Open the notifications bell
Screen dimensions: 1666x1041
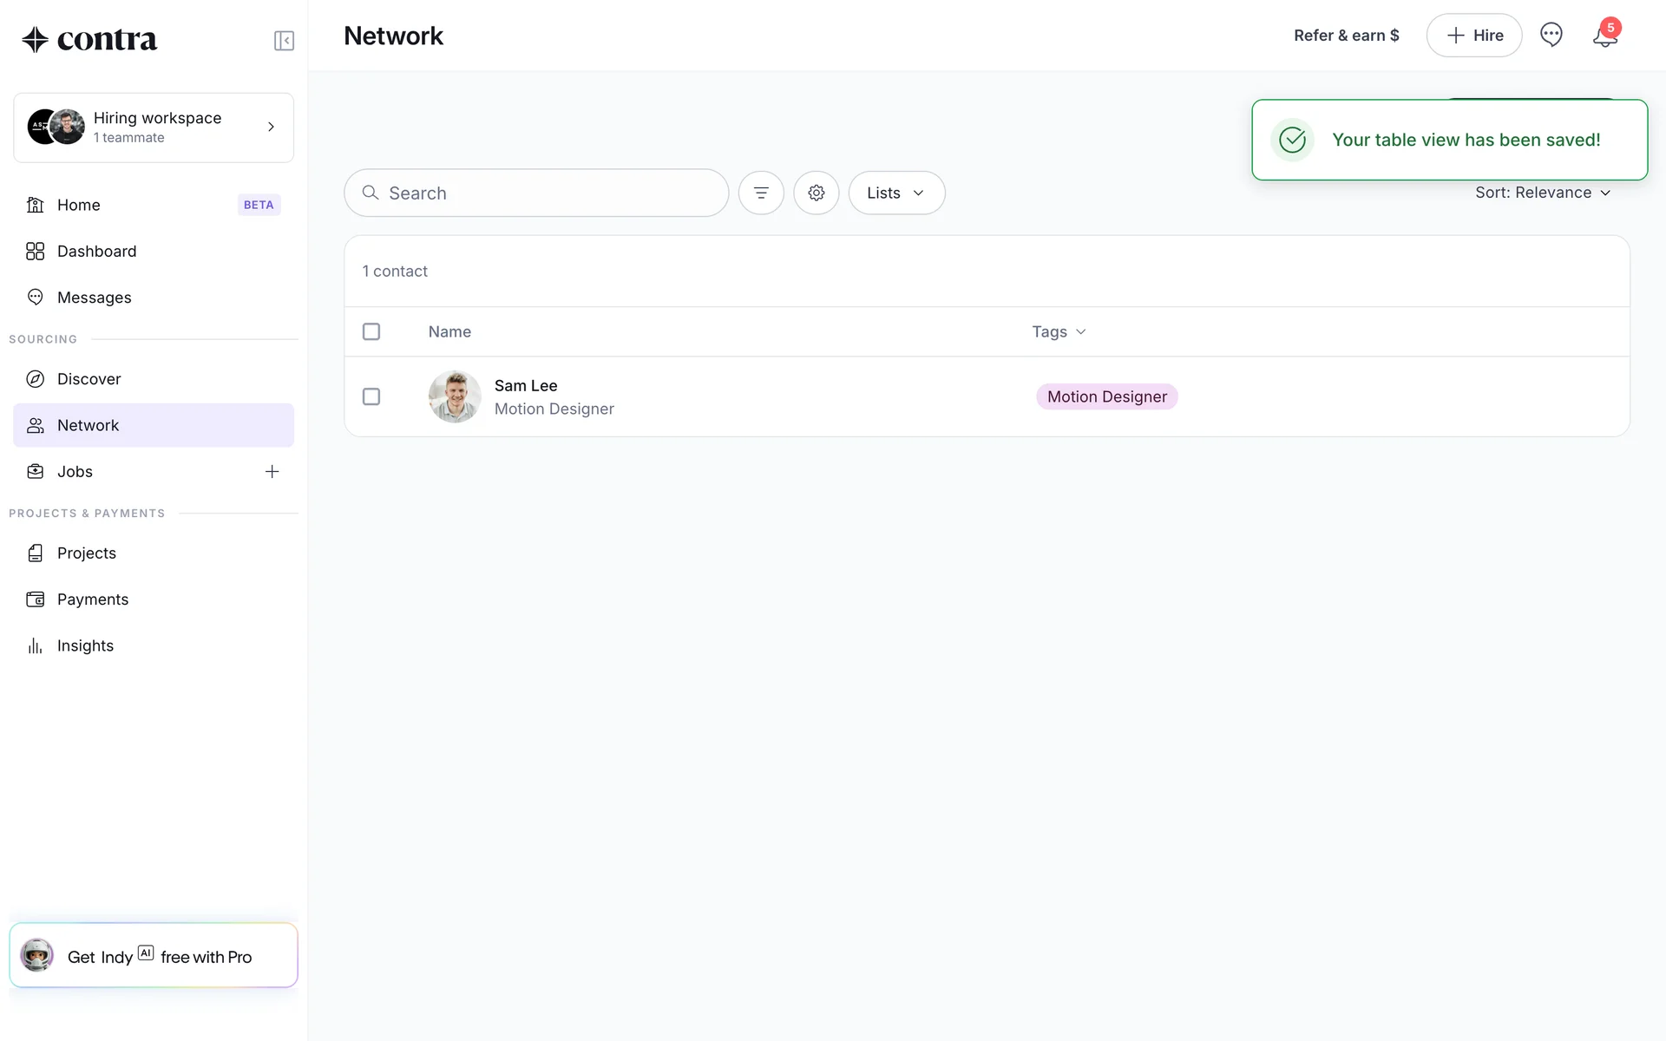1604,36
